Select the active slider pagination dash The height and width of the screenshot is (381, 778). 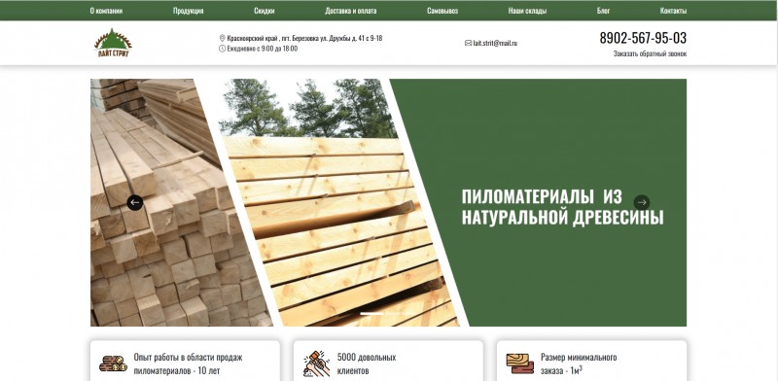coord(371,314)
